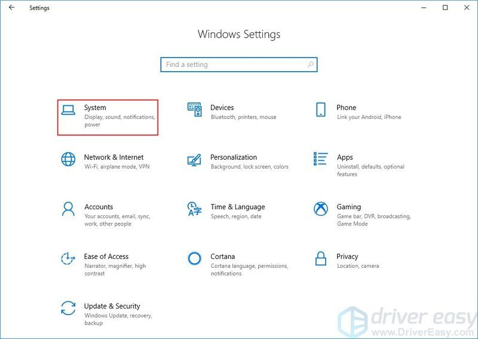The width and height of the screenshot is (478, 339).
Task: Open the System settings title
Action: (95, 108)
